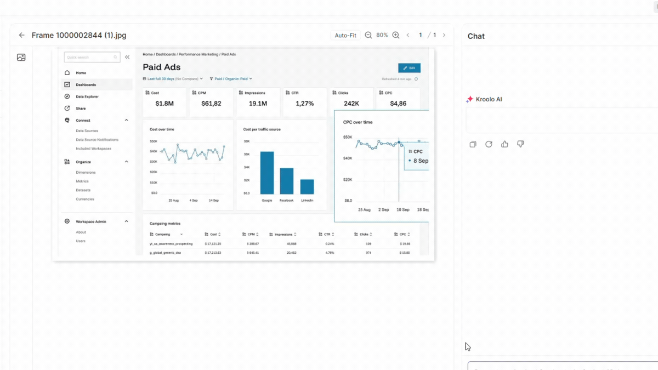Click the zoom out magnifier icon

368,35
